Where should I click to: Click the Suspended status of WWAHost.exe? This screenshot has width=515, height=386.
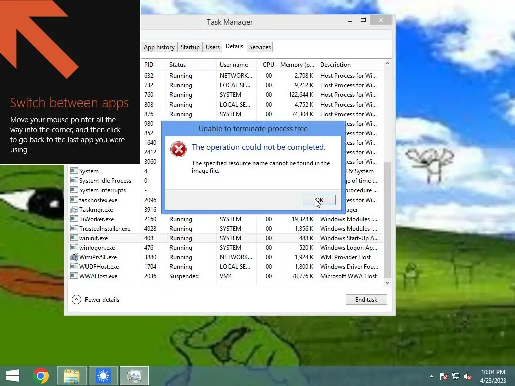coord(184,276)
